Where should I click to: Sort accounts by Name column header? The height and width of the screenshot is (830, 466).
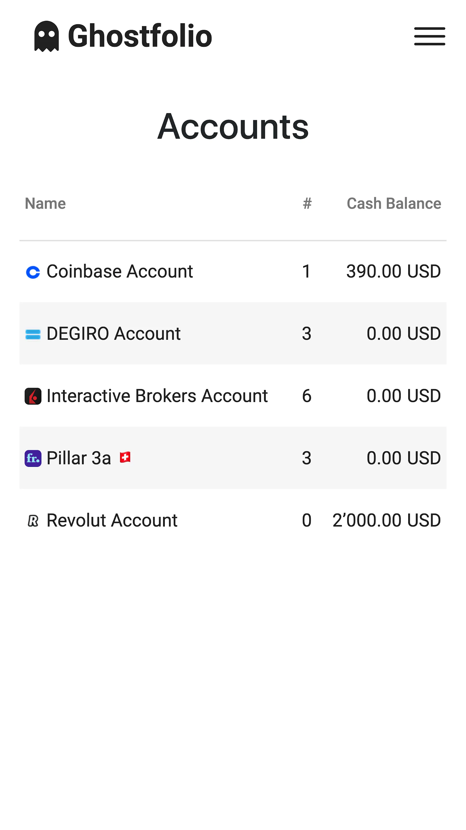point(45,203)
